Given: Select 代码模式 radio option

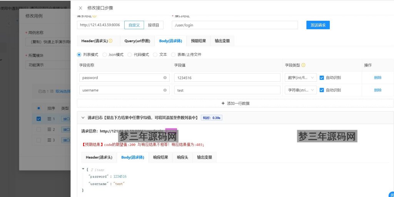Looking at the screenshot, I should tap(130, 55).
